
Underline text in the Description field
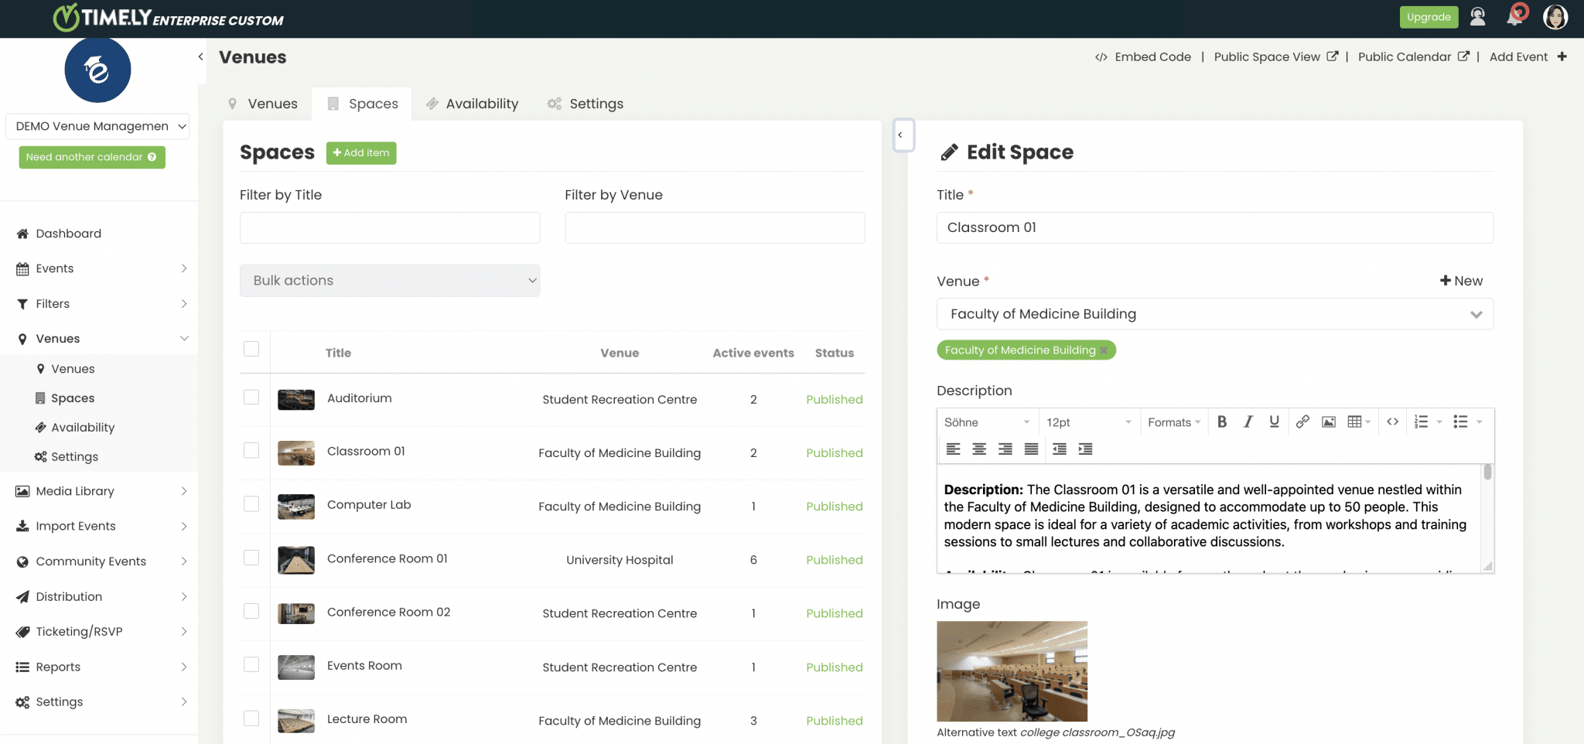click(1273, 422)
